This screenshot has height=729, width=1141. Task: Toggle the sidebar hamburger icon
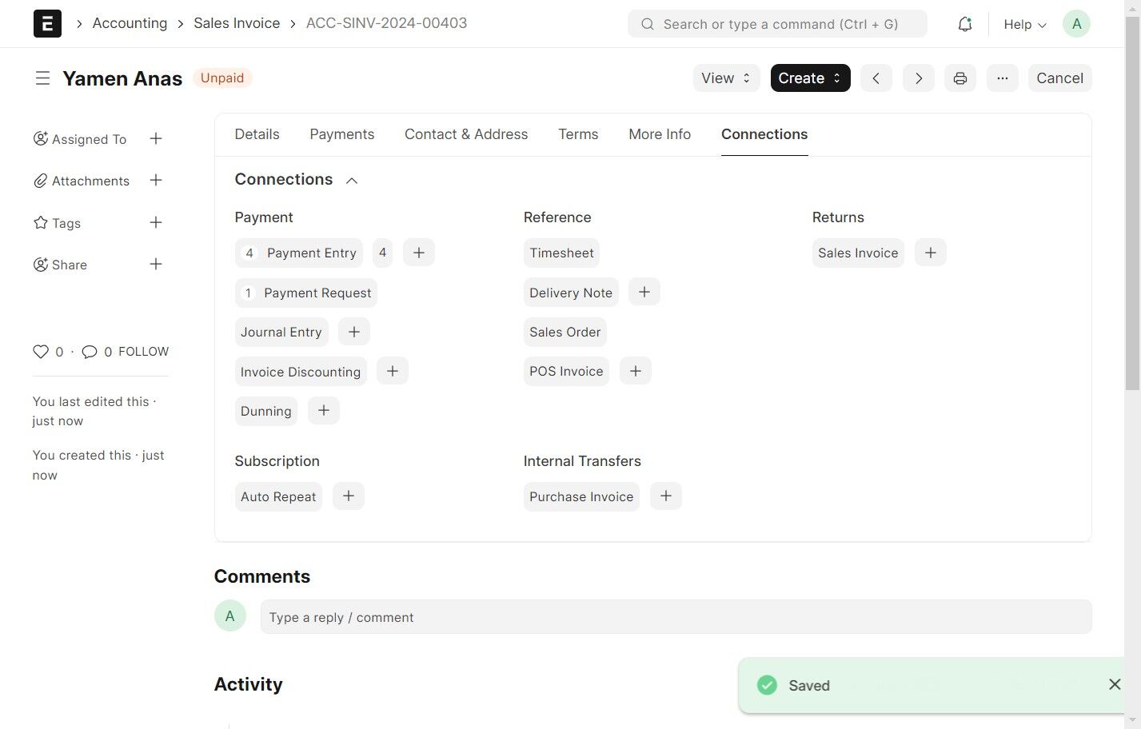pyautogui.click(x=42, y=78)
